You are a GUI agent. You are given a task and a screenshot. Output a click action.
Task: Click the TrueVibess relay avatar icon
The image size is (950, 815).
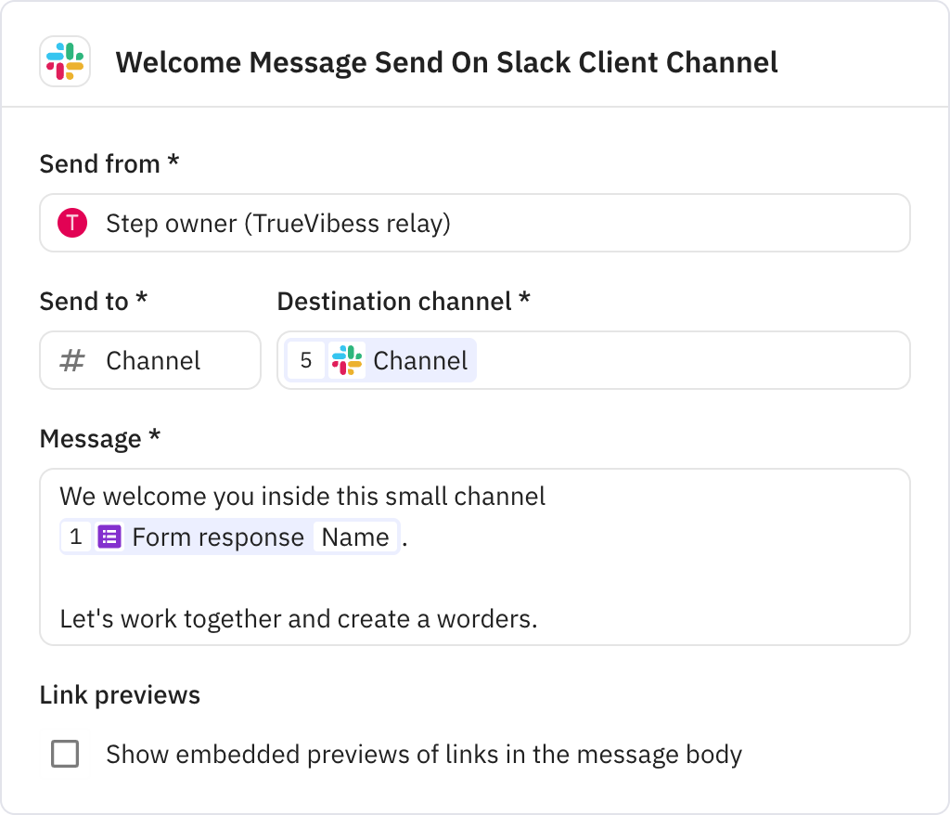point(74,222)
